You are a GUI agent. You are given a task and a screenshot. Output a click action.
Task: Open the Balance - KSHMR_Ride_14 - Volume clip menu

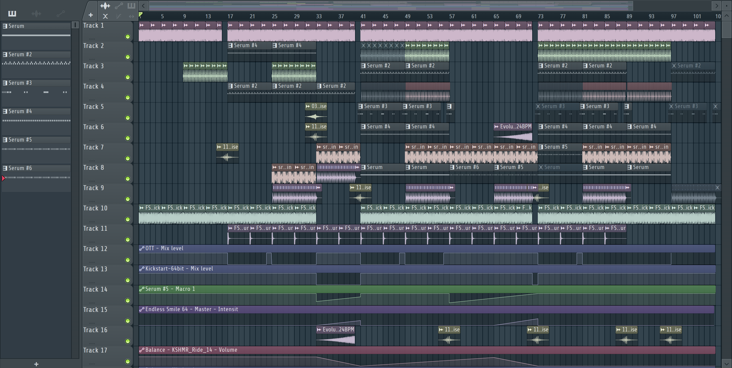click(x=142, y=350)
